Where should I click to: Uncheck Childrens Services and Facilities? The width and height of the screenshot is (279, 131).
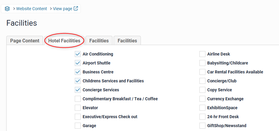(x=78, y=81)
